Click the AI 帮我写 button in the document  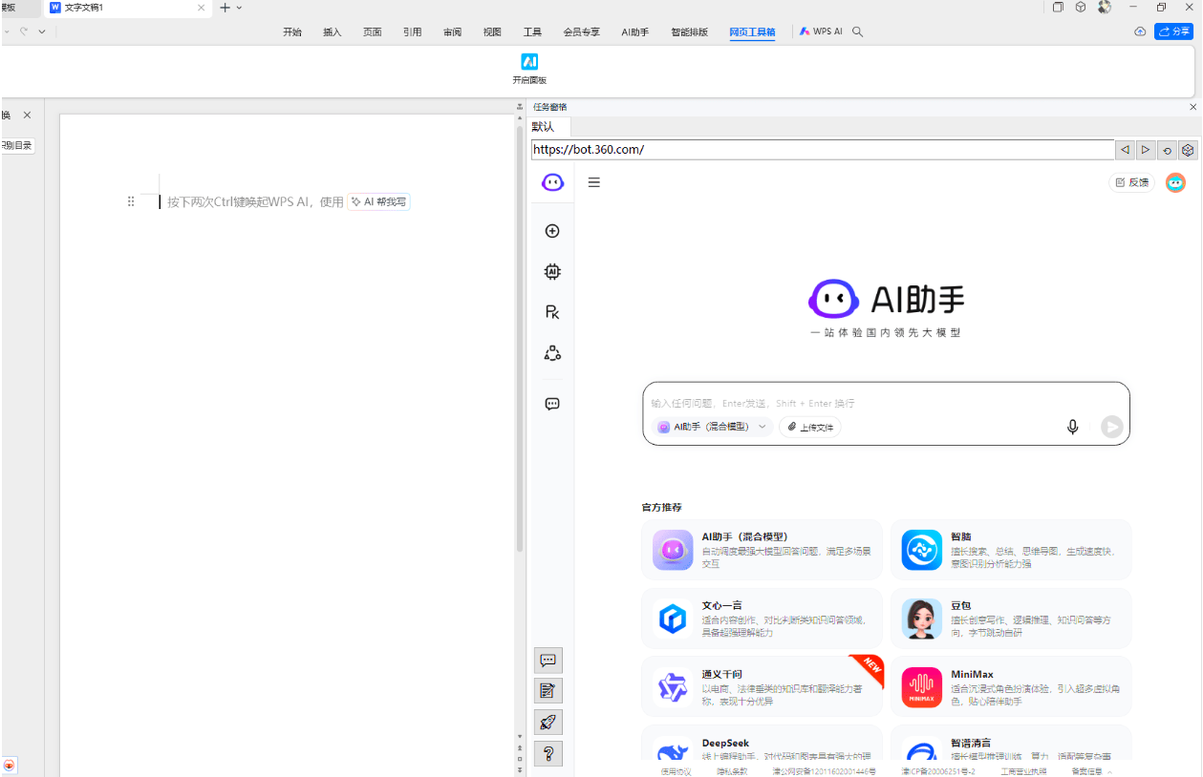tap(378, 201)
